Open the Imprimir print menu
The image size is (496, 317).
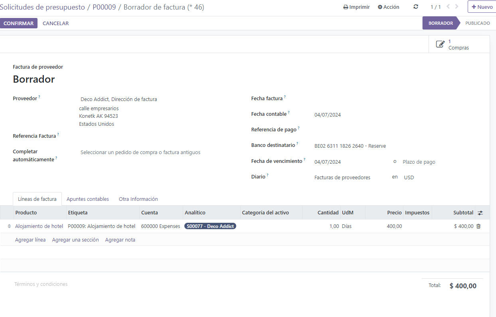pyautogui.click(x=356, y=7)
